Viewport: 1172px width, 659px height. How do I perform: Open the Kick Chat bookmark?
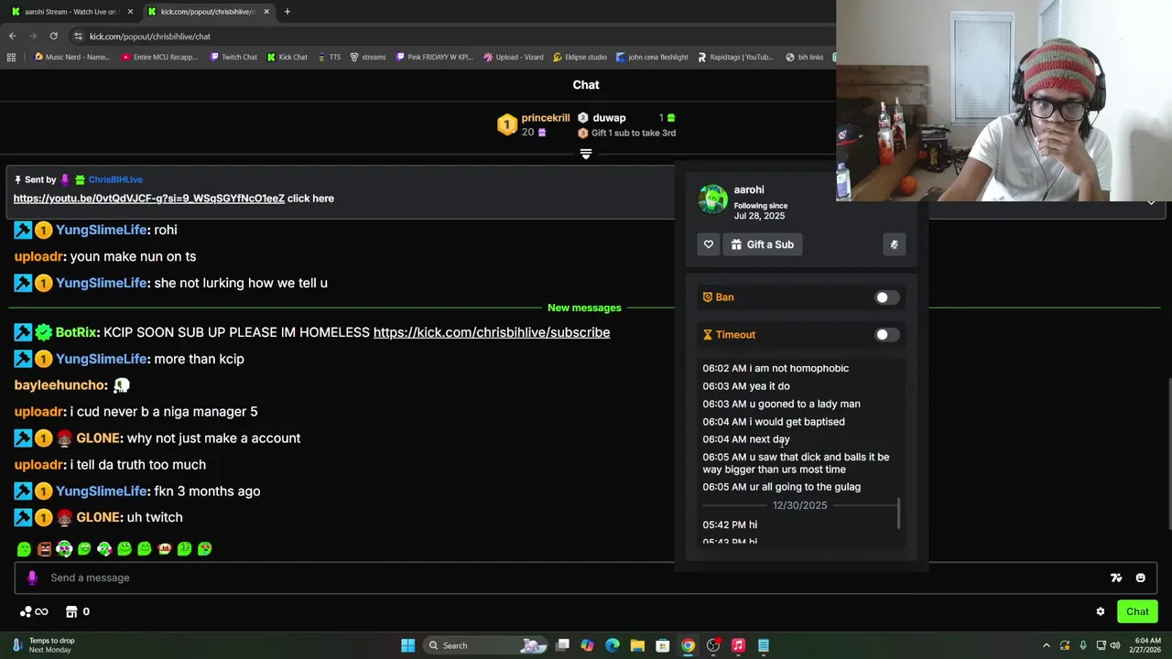[288, 57]
